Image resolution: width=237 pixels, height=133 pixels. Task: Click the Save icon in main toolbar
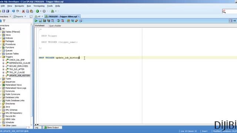pos(3,11)
